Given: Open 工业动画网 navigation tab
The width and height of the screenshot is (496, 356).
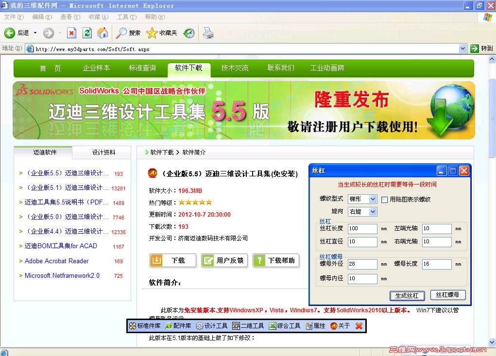Looking at the screenshot, I should coord(327,68).
